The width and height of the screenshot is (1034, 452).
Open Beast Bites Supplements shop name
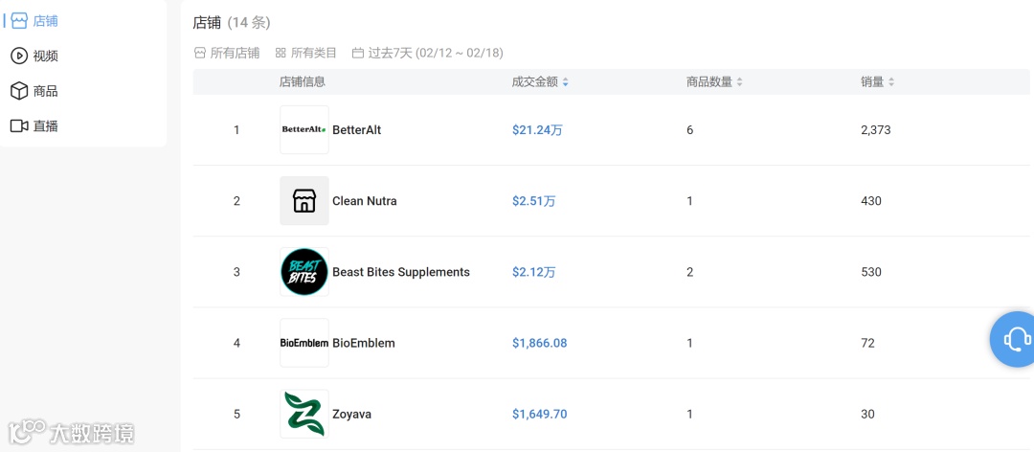click(x=401, y=272)
